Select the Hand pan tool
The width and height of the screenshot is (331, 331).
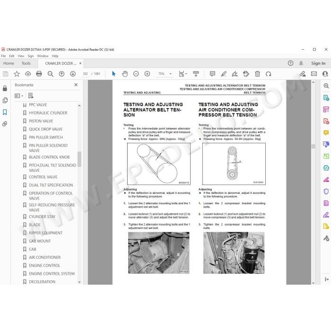click(x=125, y=74)
